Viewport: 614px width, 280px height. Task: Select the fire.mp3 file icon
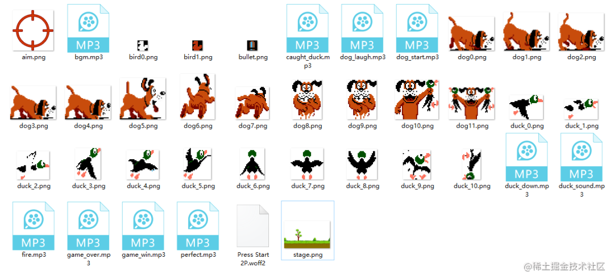click(34, 226)
